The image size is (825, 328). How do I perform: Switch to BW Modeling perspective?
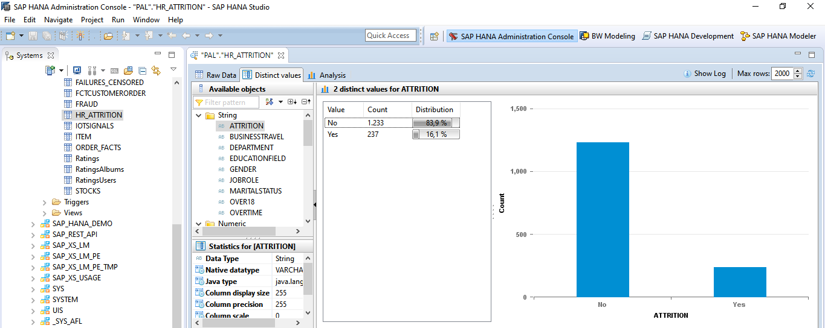(x=607, y=36)
